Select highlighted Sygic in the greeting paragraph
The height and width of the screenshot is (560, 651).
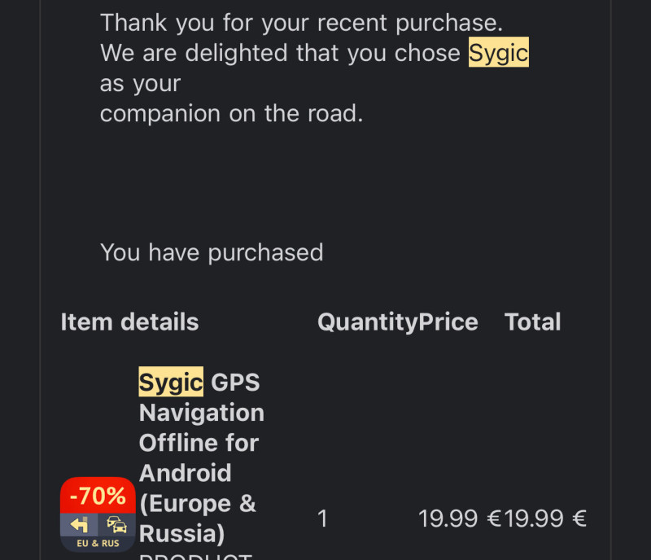(x=499, y=52)
